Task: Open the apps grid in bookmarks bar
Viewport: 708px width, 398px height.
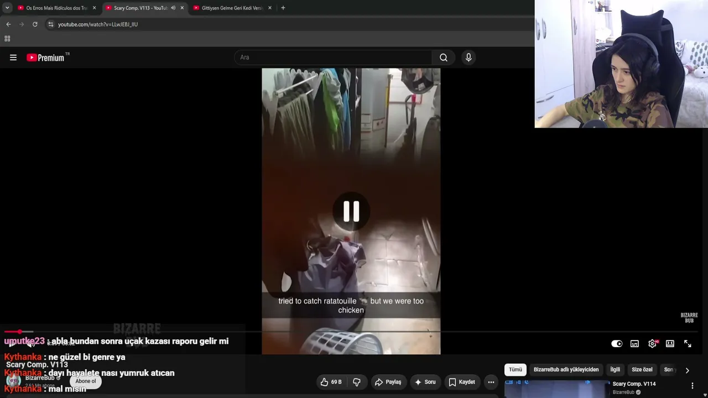Action: pyautogui.click(x=7, y=39)
